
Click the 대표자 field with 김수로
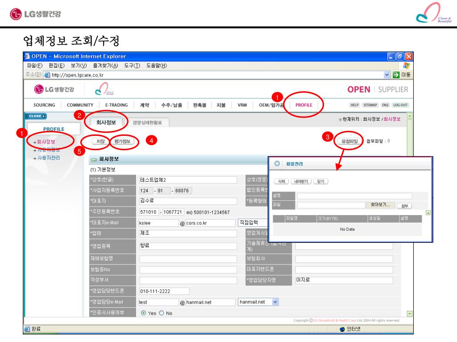pyautogui.click(x=188, y=201)
